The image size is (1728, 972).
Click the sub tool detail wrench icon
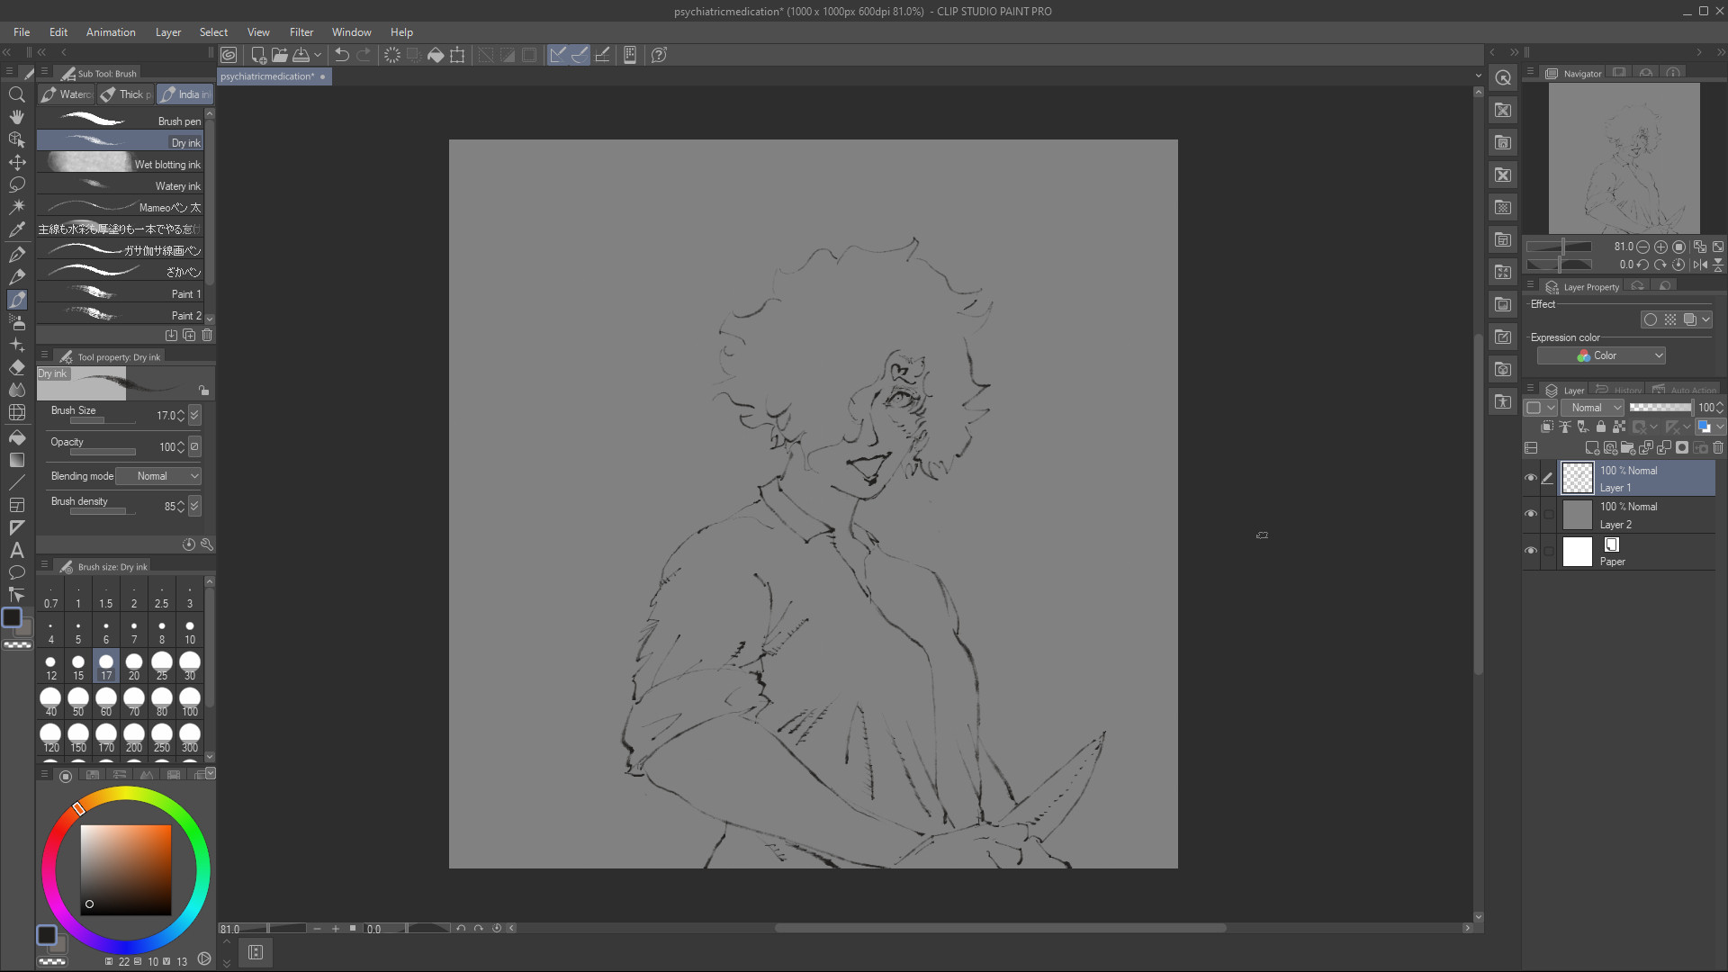tap(207, 544)
